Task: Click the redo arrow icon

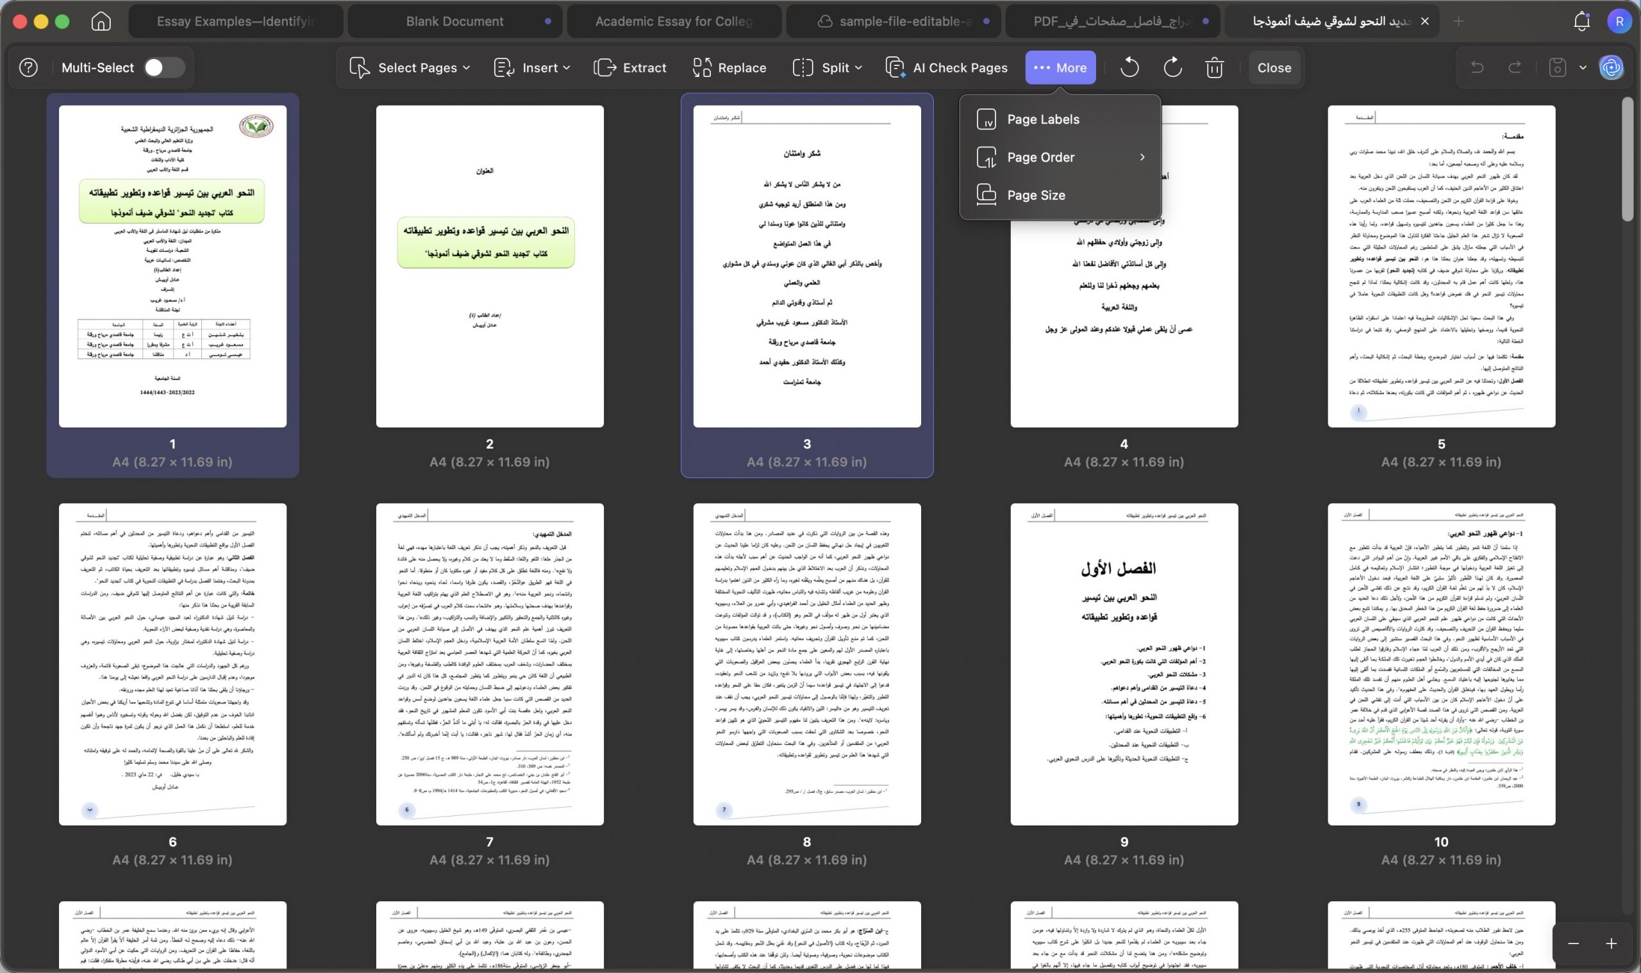Action: coord(1515,67)
